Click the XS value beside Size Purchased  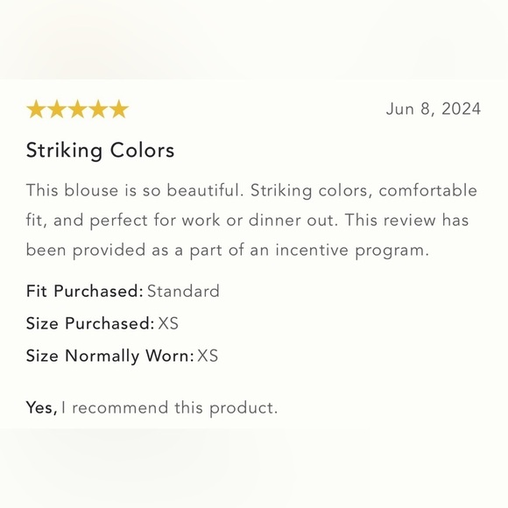point(168,323)
